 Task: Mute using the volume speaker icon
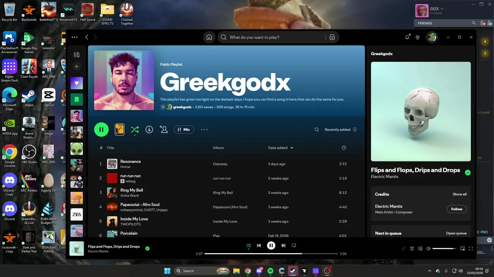tap(428, 249)
